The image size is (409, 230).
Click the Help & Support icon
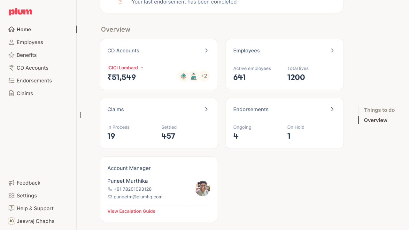pyautogui.click(x=12, y=208)
